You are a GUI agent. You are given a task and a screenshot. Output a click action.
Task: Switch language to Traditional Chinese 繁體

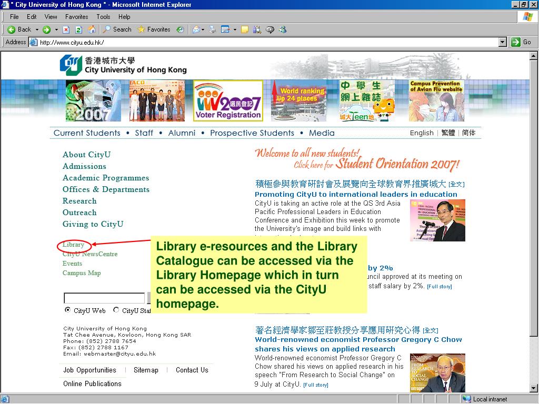(448, 133)
